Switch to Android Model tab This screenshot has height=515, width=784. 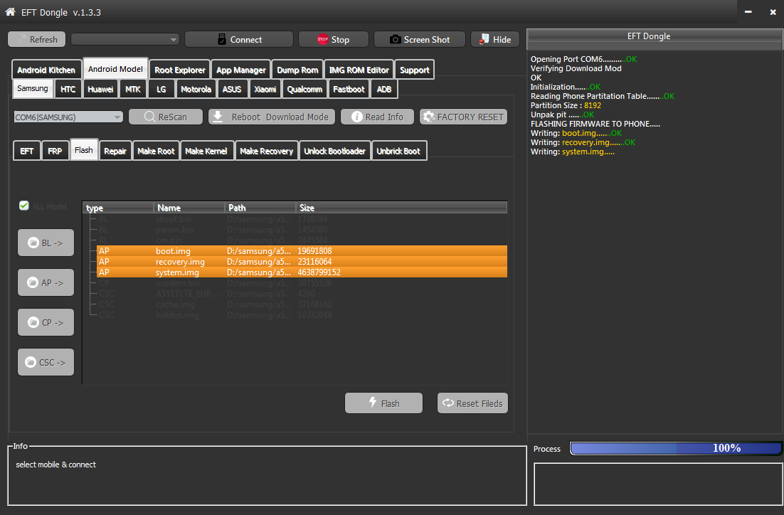pyautogui.click(x=115, y=69)
